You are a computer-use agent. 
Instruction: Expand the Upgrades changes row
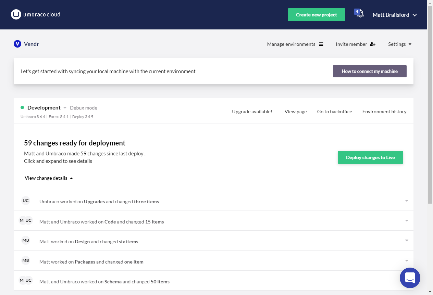coord(407,201)
